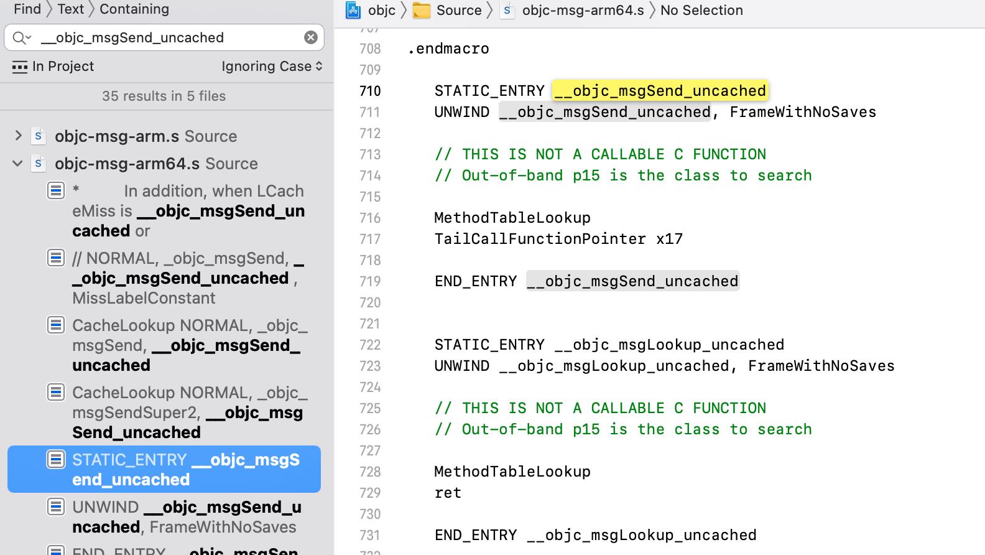Click text icon of 'CacheLookup NORMAL, _objc_msgSend,' result
The height and width of the screenshot is (555, 985).
pos(56,325)
